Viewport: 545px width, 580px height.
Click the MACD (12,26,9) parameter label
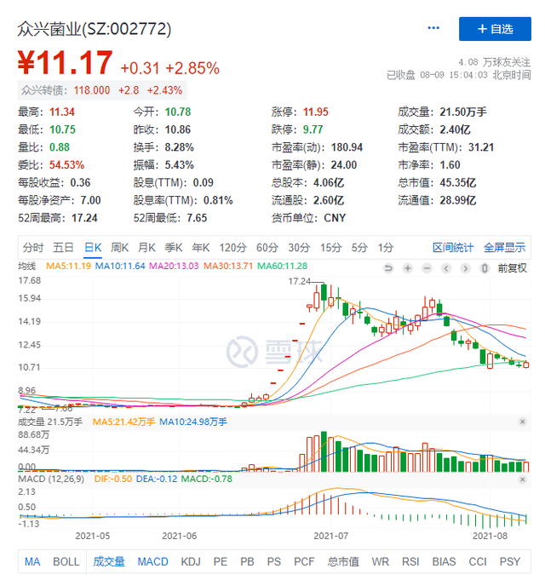coord(51,479)
